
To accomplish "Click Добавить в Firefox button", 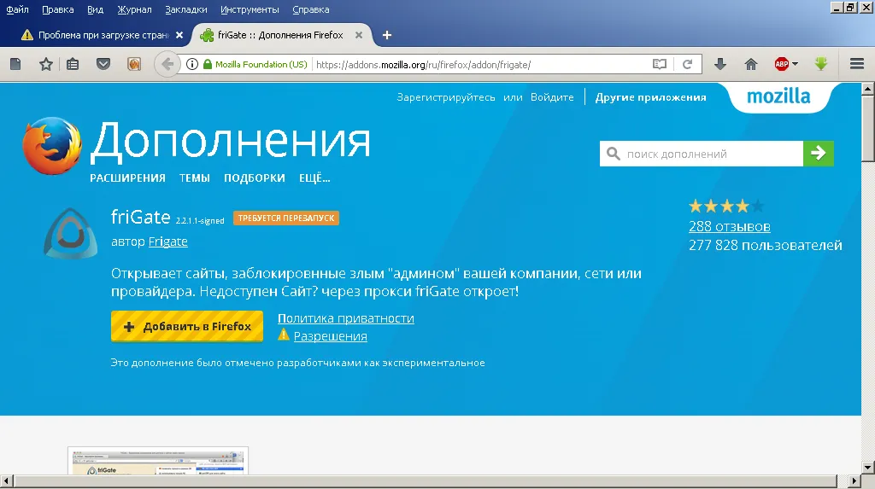I will click(187, 326).
